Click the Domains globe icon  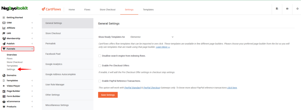pos(4,75)
